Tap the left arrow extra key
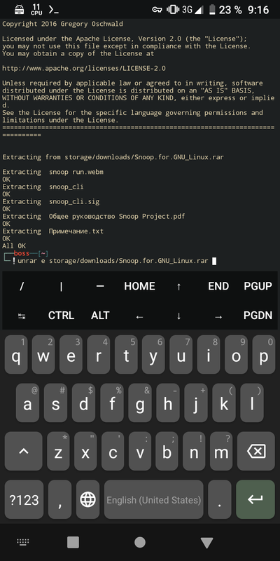Screen dimensions: 280x561 pos(139,316)
